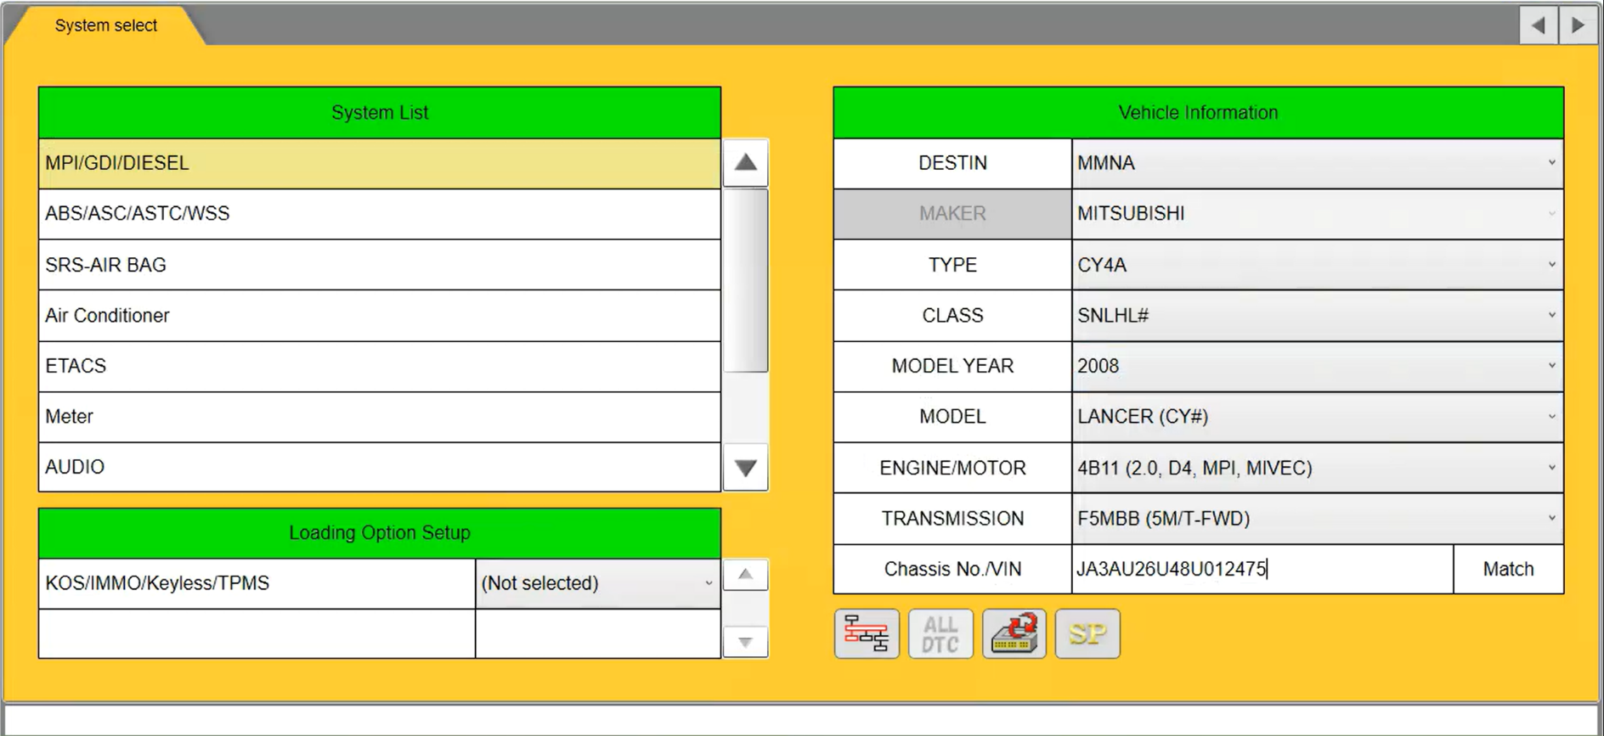The height and width of the screenshot is (736, 1604).
Task: Click the left arrow navigation icon at top
Action: 1539,25
